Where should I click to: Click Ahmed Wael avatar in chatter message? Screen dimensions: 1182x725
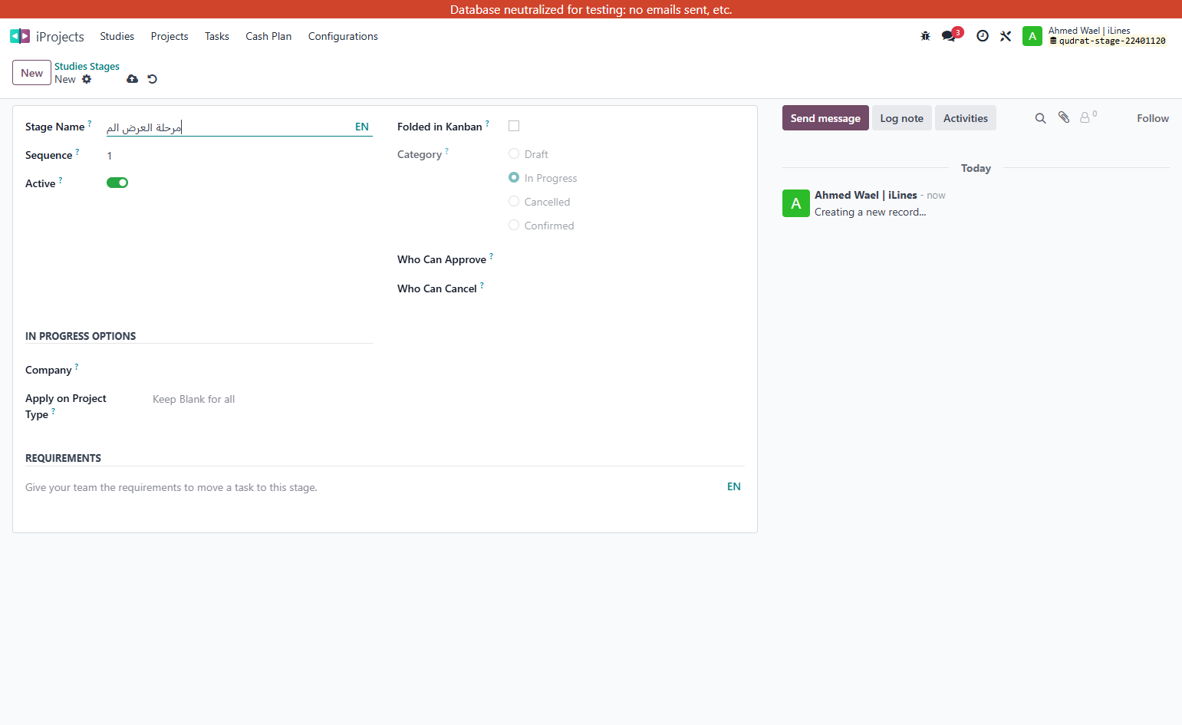(x=796, y=203)
